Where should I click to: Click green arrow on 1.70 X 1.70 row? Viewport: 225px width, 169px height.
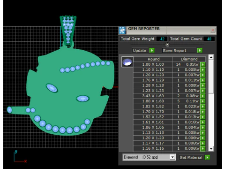(202, 112)
